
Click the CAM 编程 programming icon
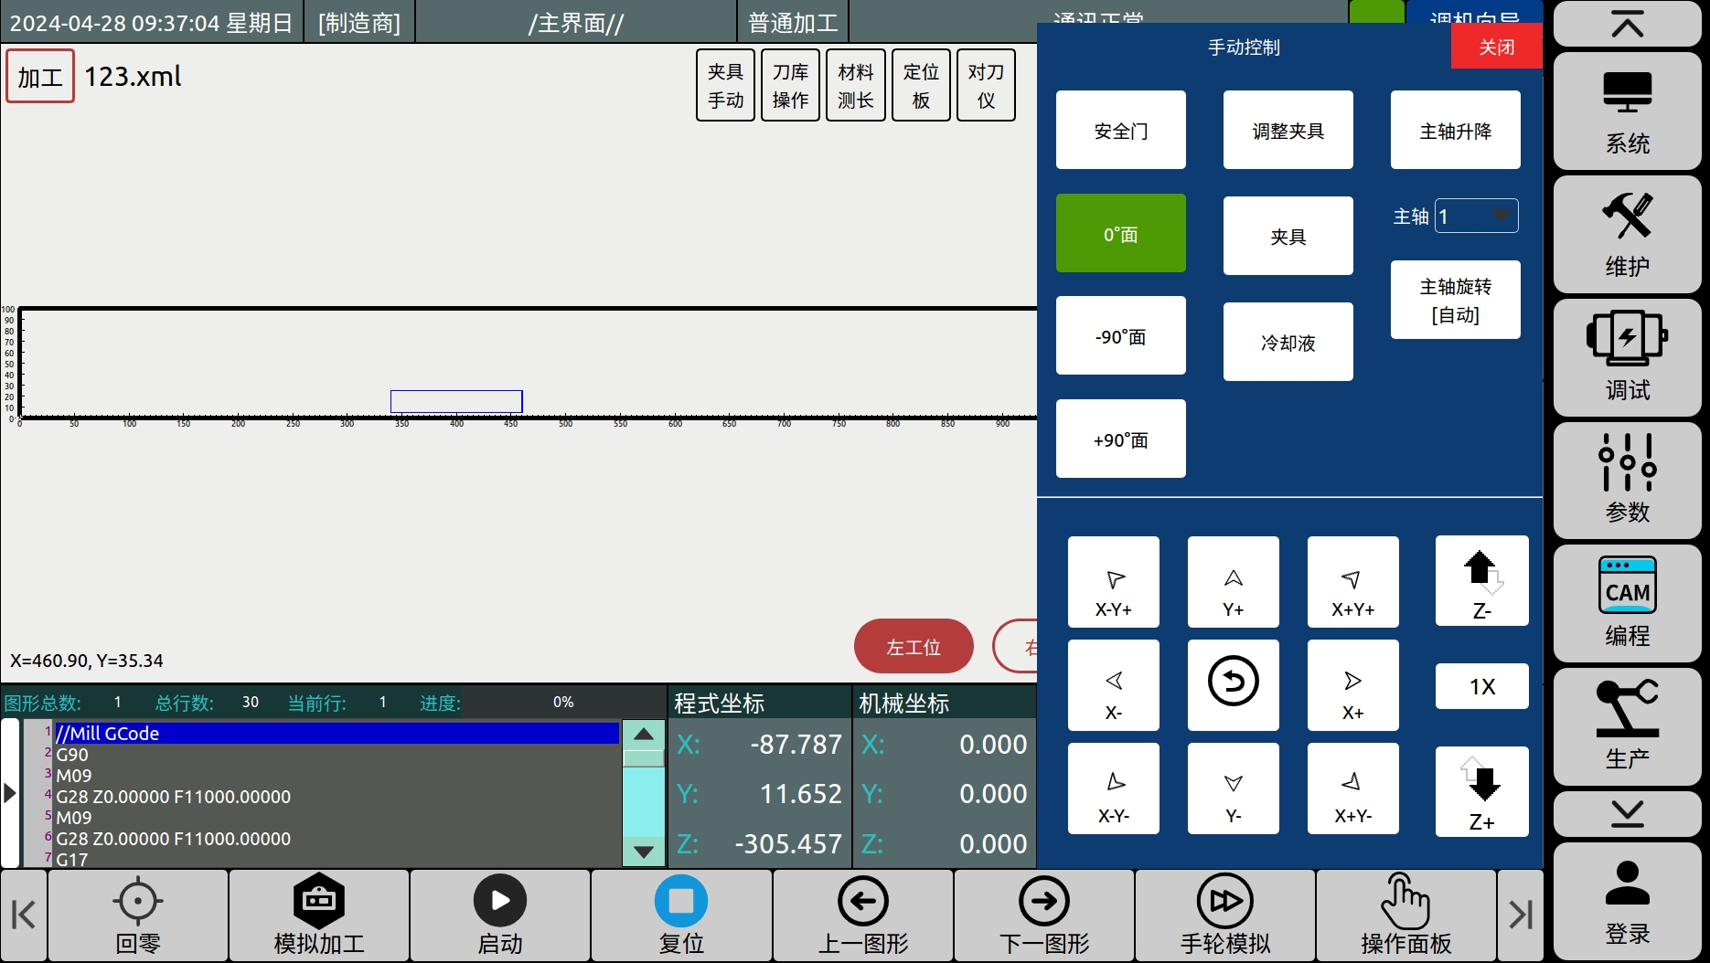point(1627,602)
